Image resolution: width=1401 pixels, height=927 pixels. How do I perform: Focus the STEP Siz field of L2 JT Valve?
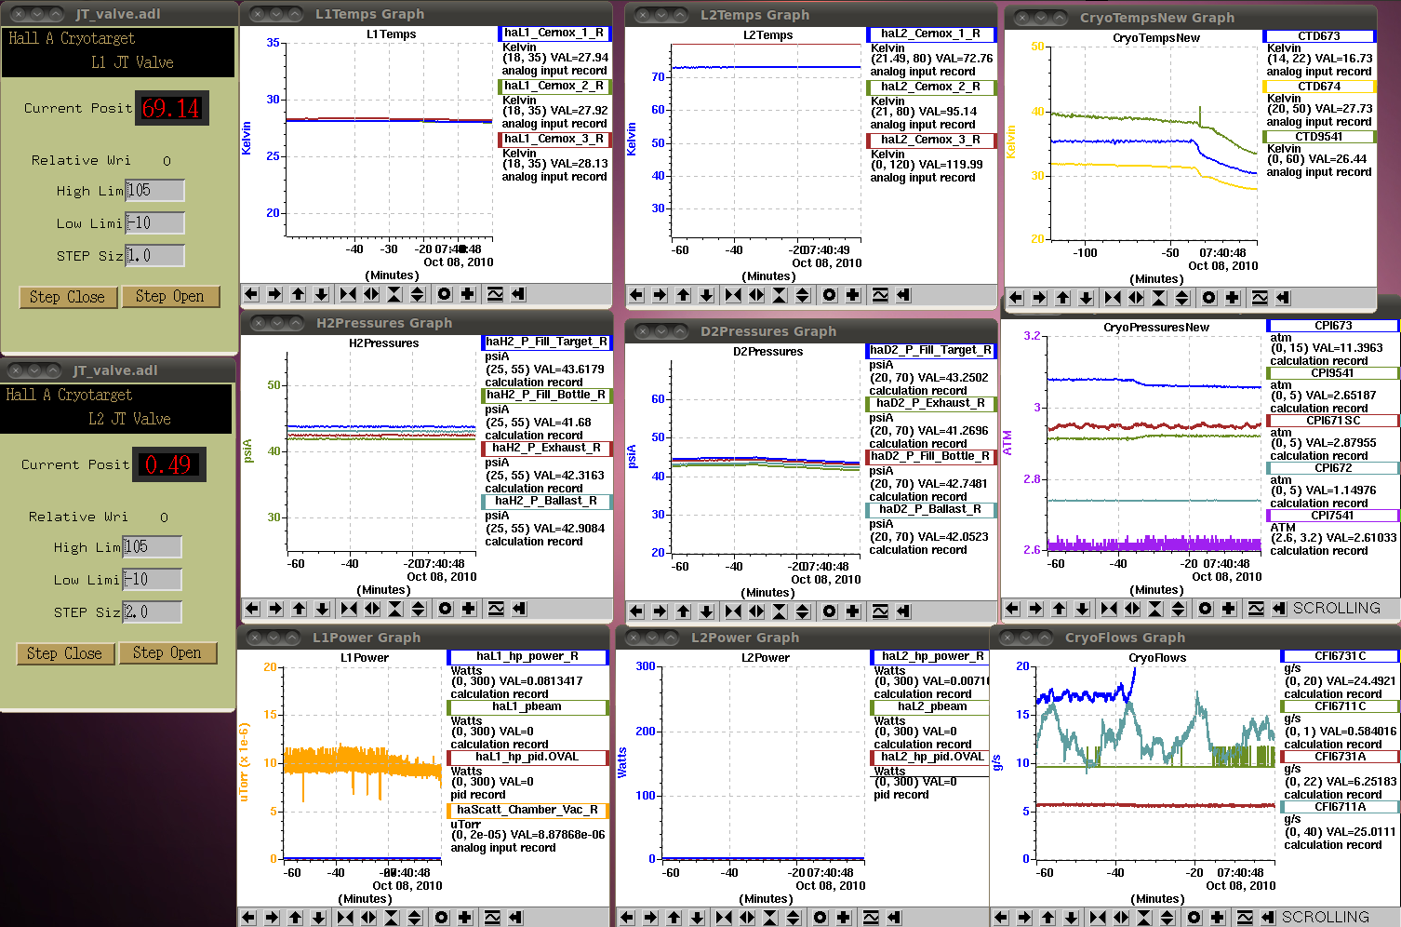tap(152, 612)
